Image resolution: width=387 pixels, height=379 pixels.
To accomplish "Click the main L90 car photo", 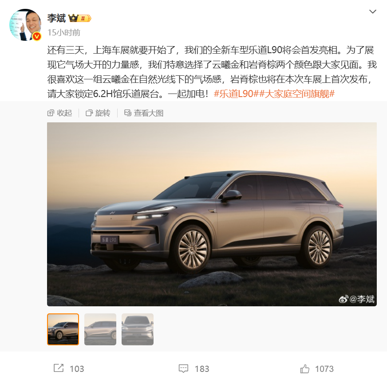I will coord(212,214).
